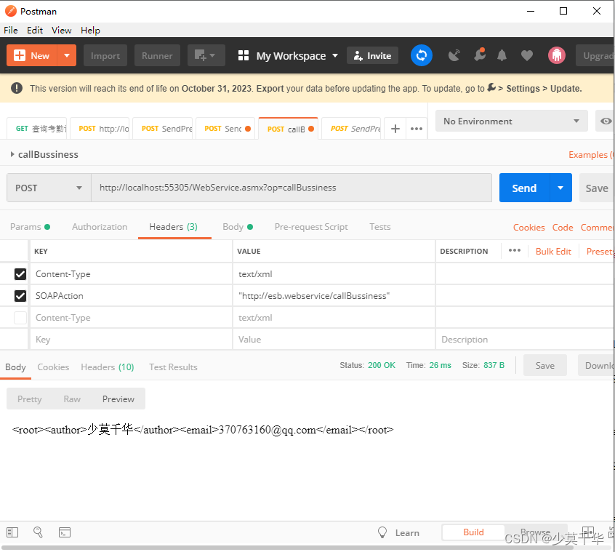Open the Authorization tab
The height and width of the screenshot is (552, 615).
[x=100, y=227]
